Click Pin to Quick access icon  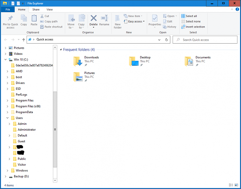(x=11, y=18)
